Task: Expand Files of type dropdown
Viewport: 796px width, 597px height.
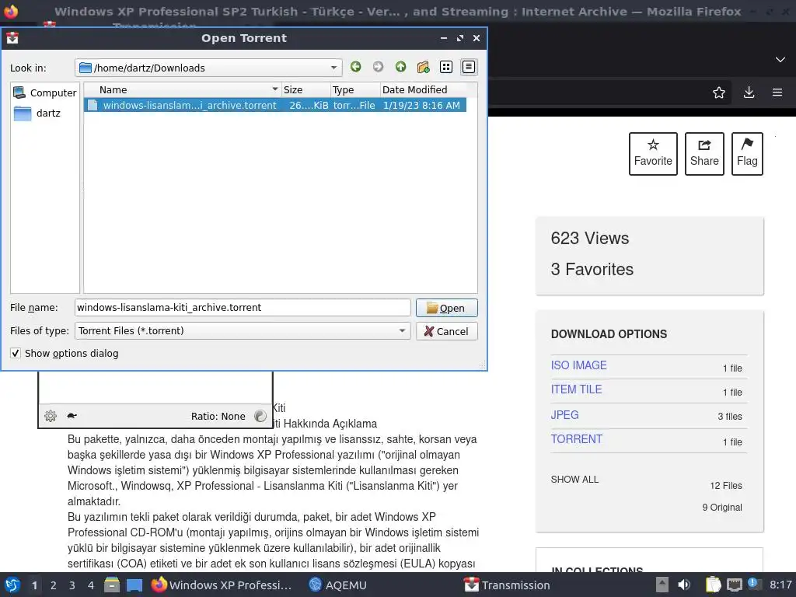Action: pos(402,331)
